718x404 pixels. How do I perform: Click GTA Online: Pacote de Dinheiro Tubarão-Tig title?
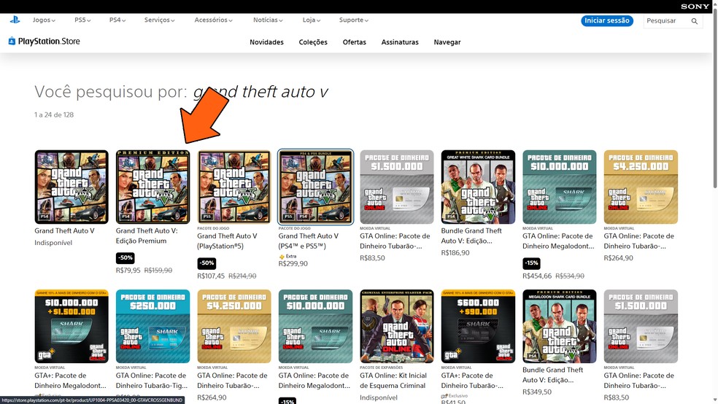(152, 380)
